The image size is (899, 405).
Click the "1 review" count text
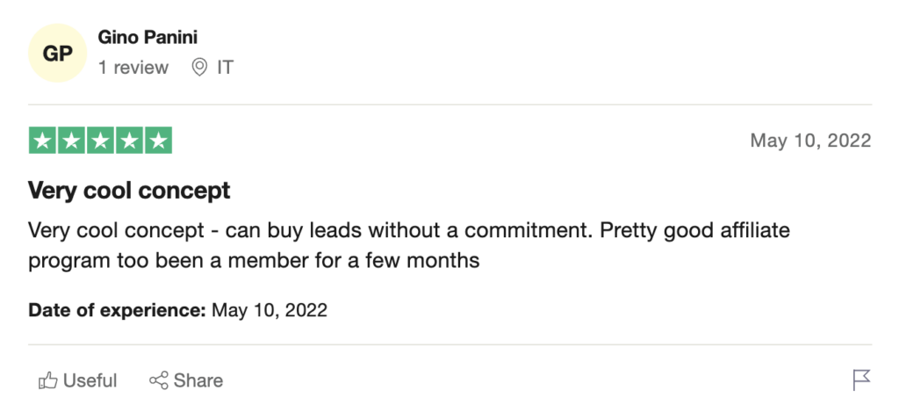point(133,68)
